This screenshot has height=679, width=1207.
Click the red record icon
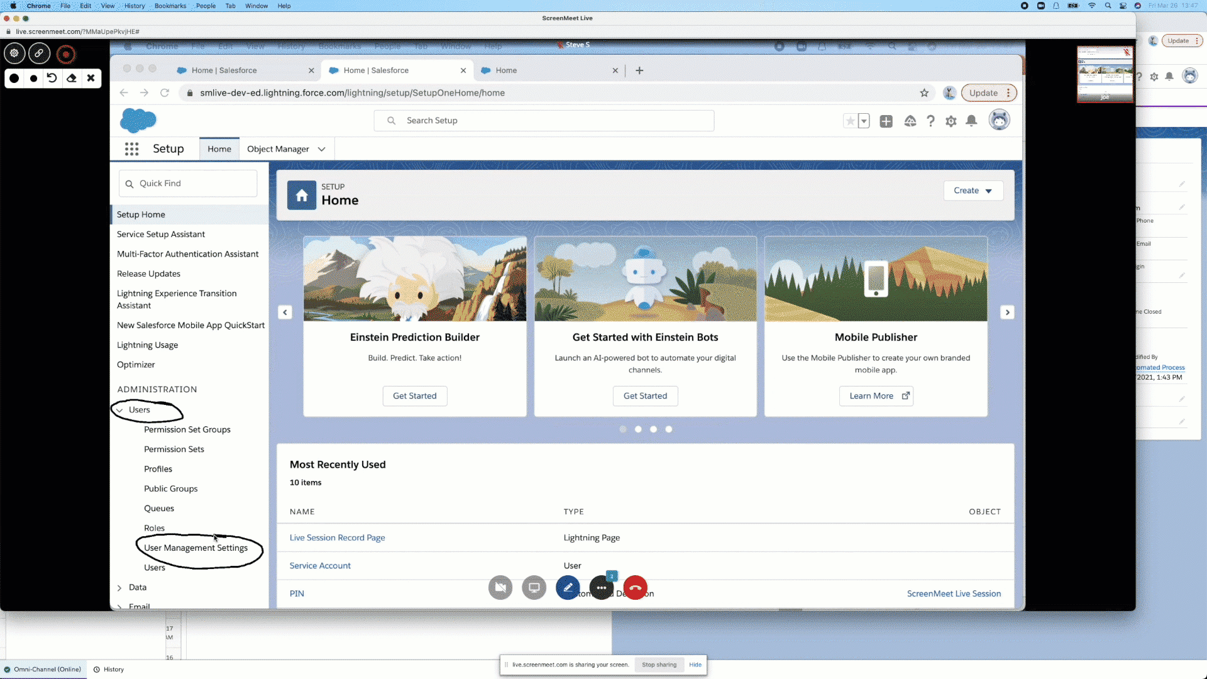point(65,54)
